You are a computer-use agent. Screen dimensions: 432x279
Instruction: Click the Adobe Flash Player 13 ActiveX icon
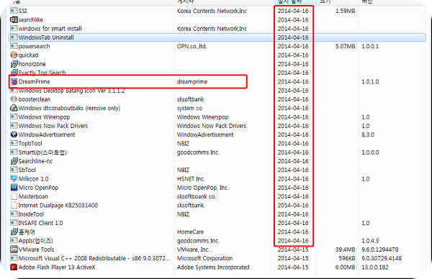[x=14, y=267]
